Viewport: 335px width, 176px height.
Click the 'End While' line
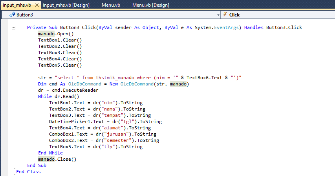pos(50,153)
